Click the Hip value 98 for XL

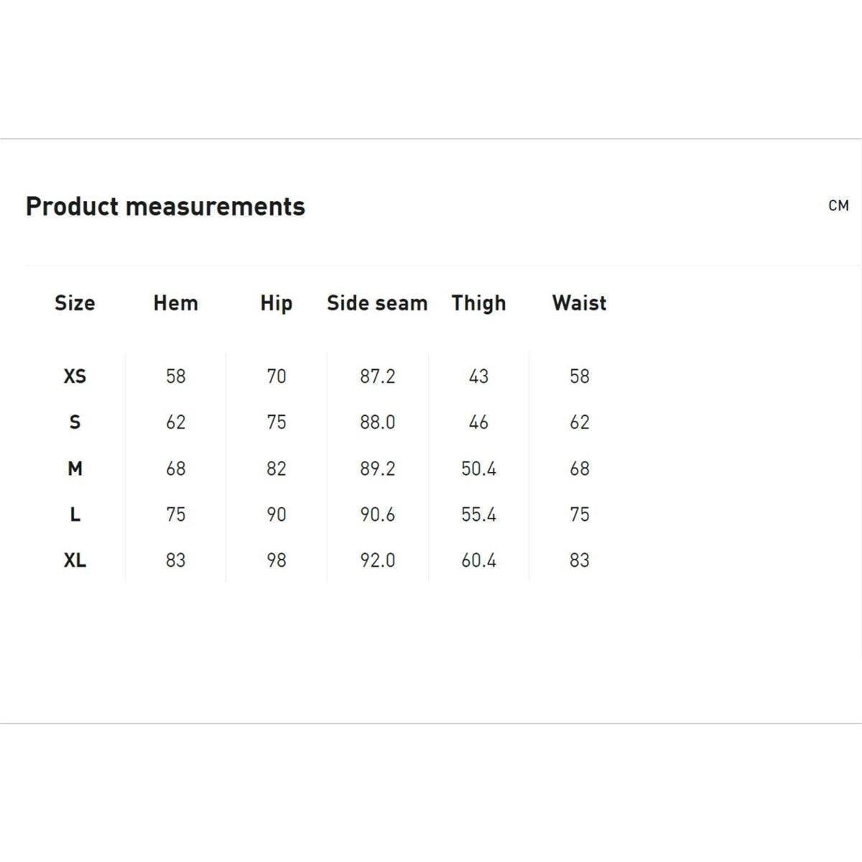coord(276,560)
